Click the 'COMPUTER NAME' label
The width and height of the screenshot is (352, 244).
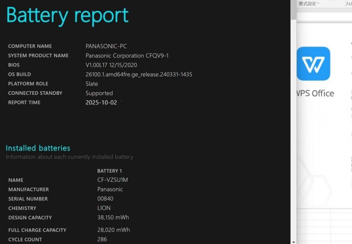(x=30, y=46)
